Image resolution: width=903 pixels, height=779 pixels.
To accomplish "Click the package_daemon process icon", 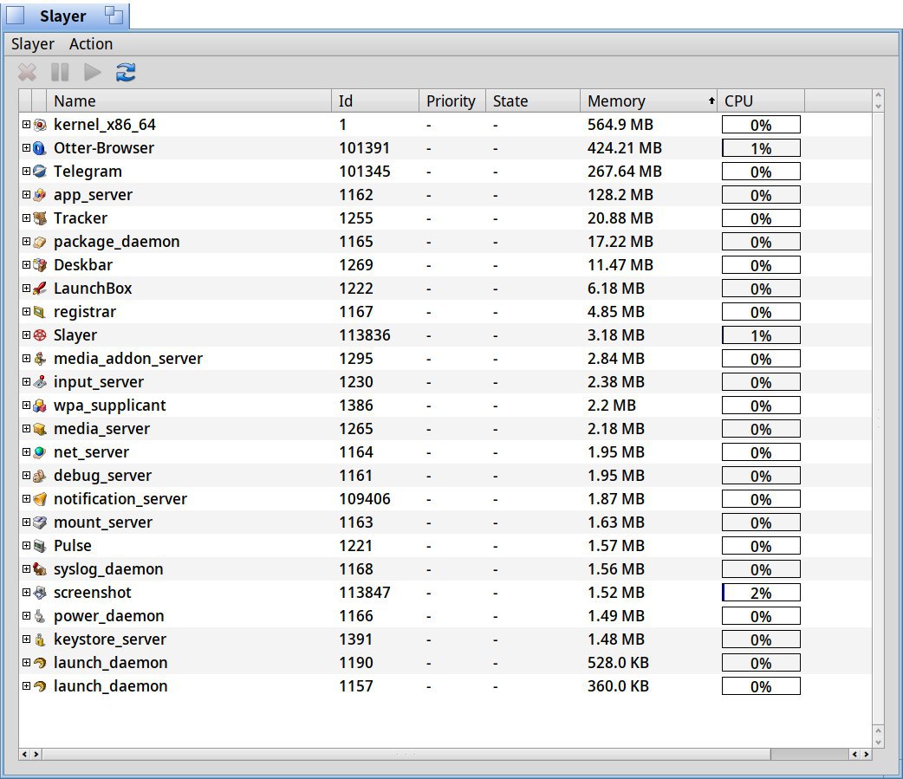I will coord(40,242).
